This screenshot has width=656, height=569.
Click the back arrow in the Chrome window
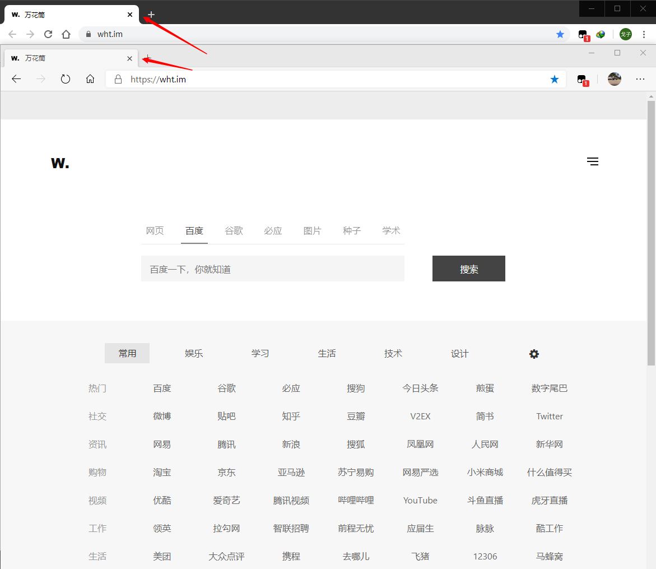[x=12, y=34]
